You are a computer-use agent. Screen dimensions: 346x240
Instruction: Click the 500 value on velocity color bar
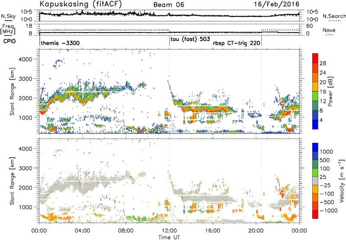pos(325,160)
